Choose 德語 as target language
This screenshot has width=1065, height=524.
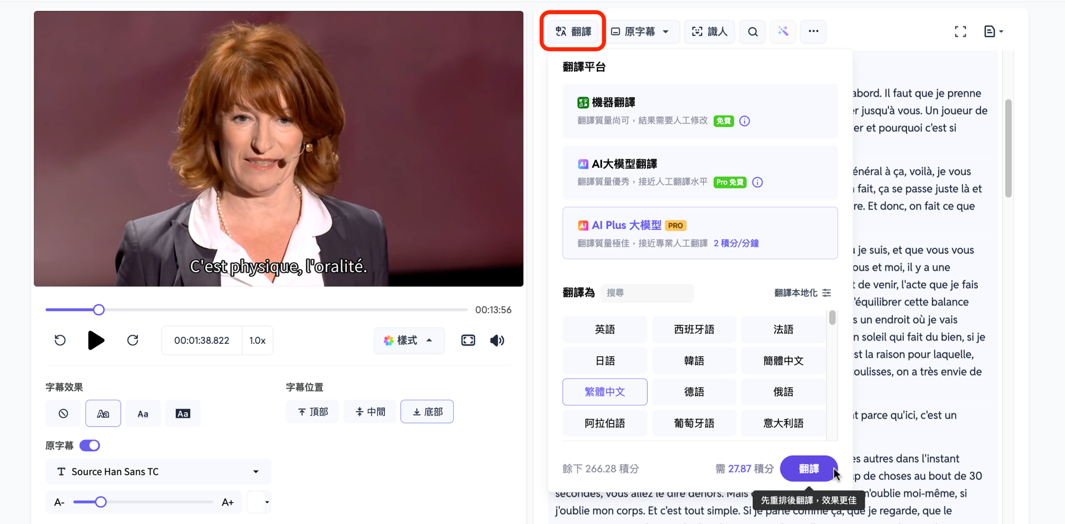[694, 392]
